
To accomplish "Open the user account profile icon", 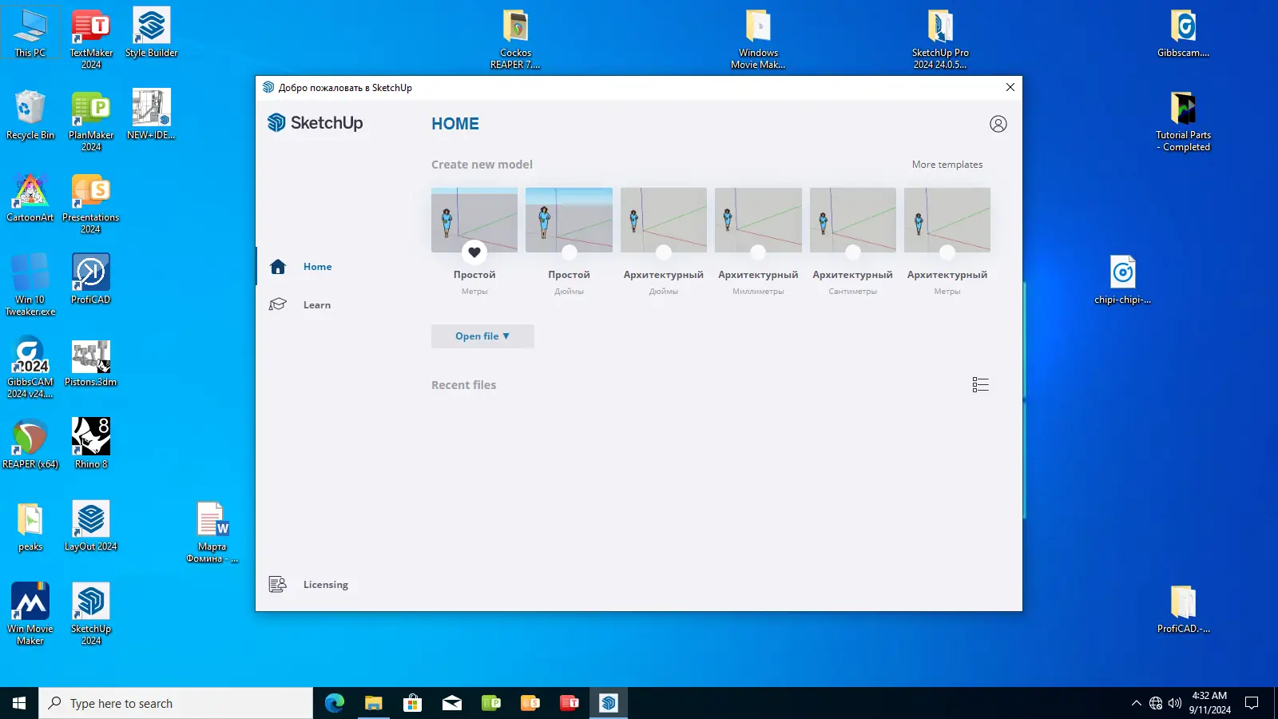I will [x=998, y=124].
